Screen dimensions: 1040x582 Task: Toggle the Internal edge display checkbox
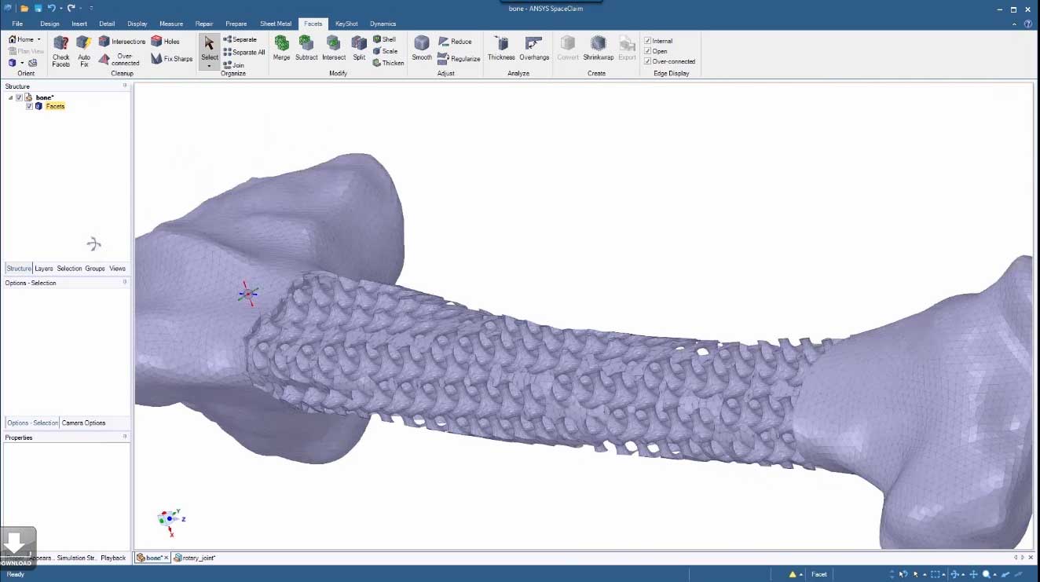[x=646, y=40]
